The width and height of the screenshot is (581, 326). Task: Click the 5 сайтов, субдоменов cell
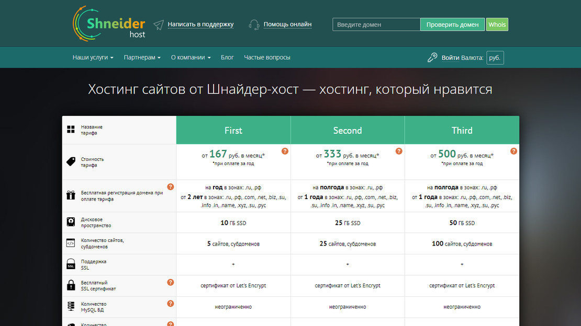coord(233,244)
